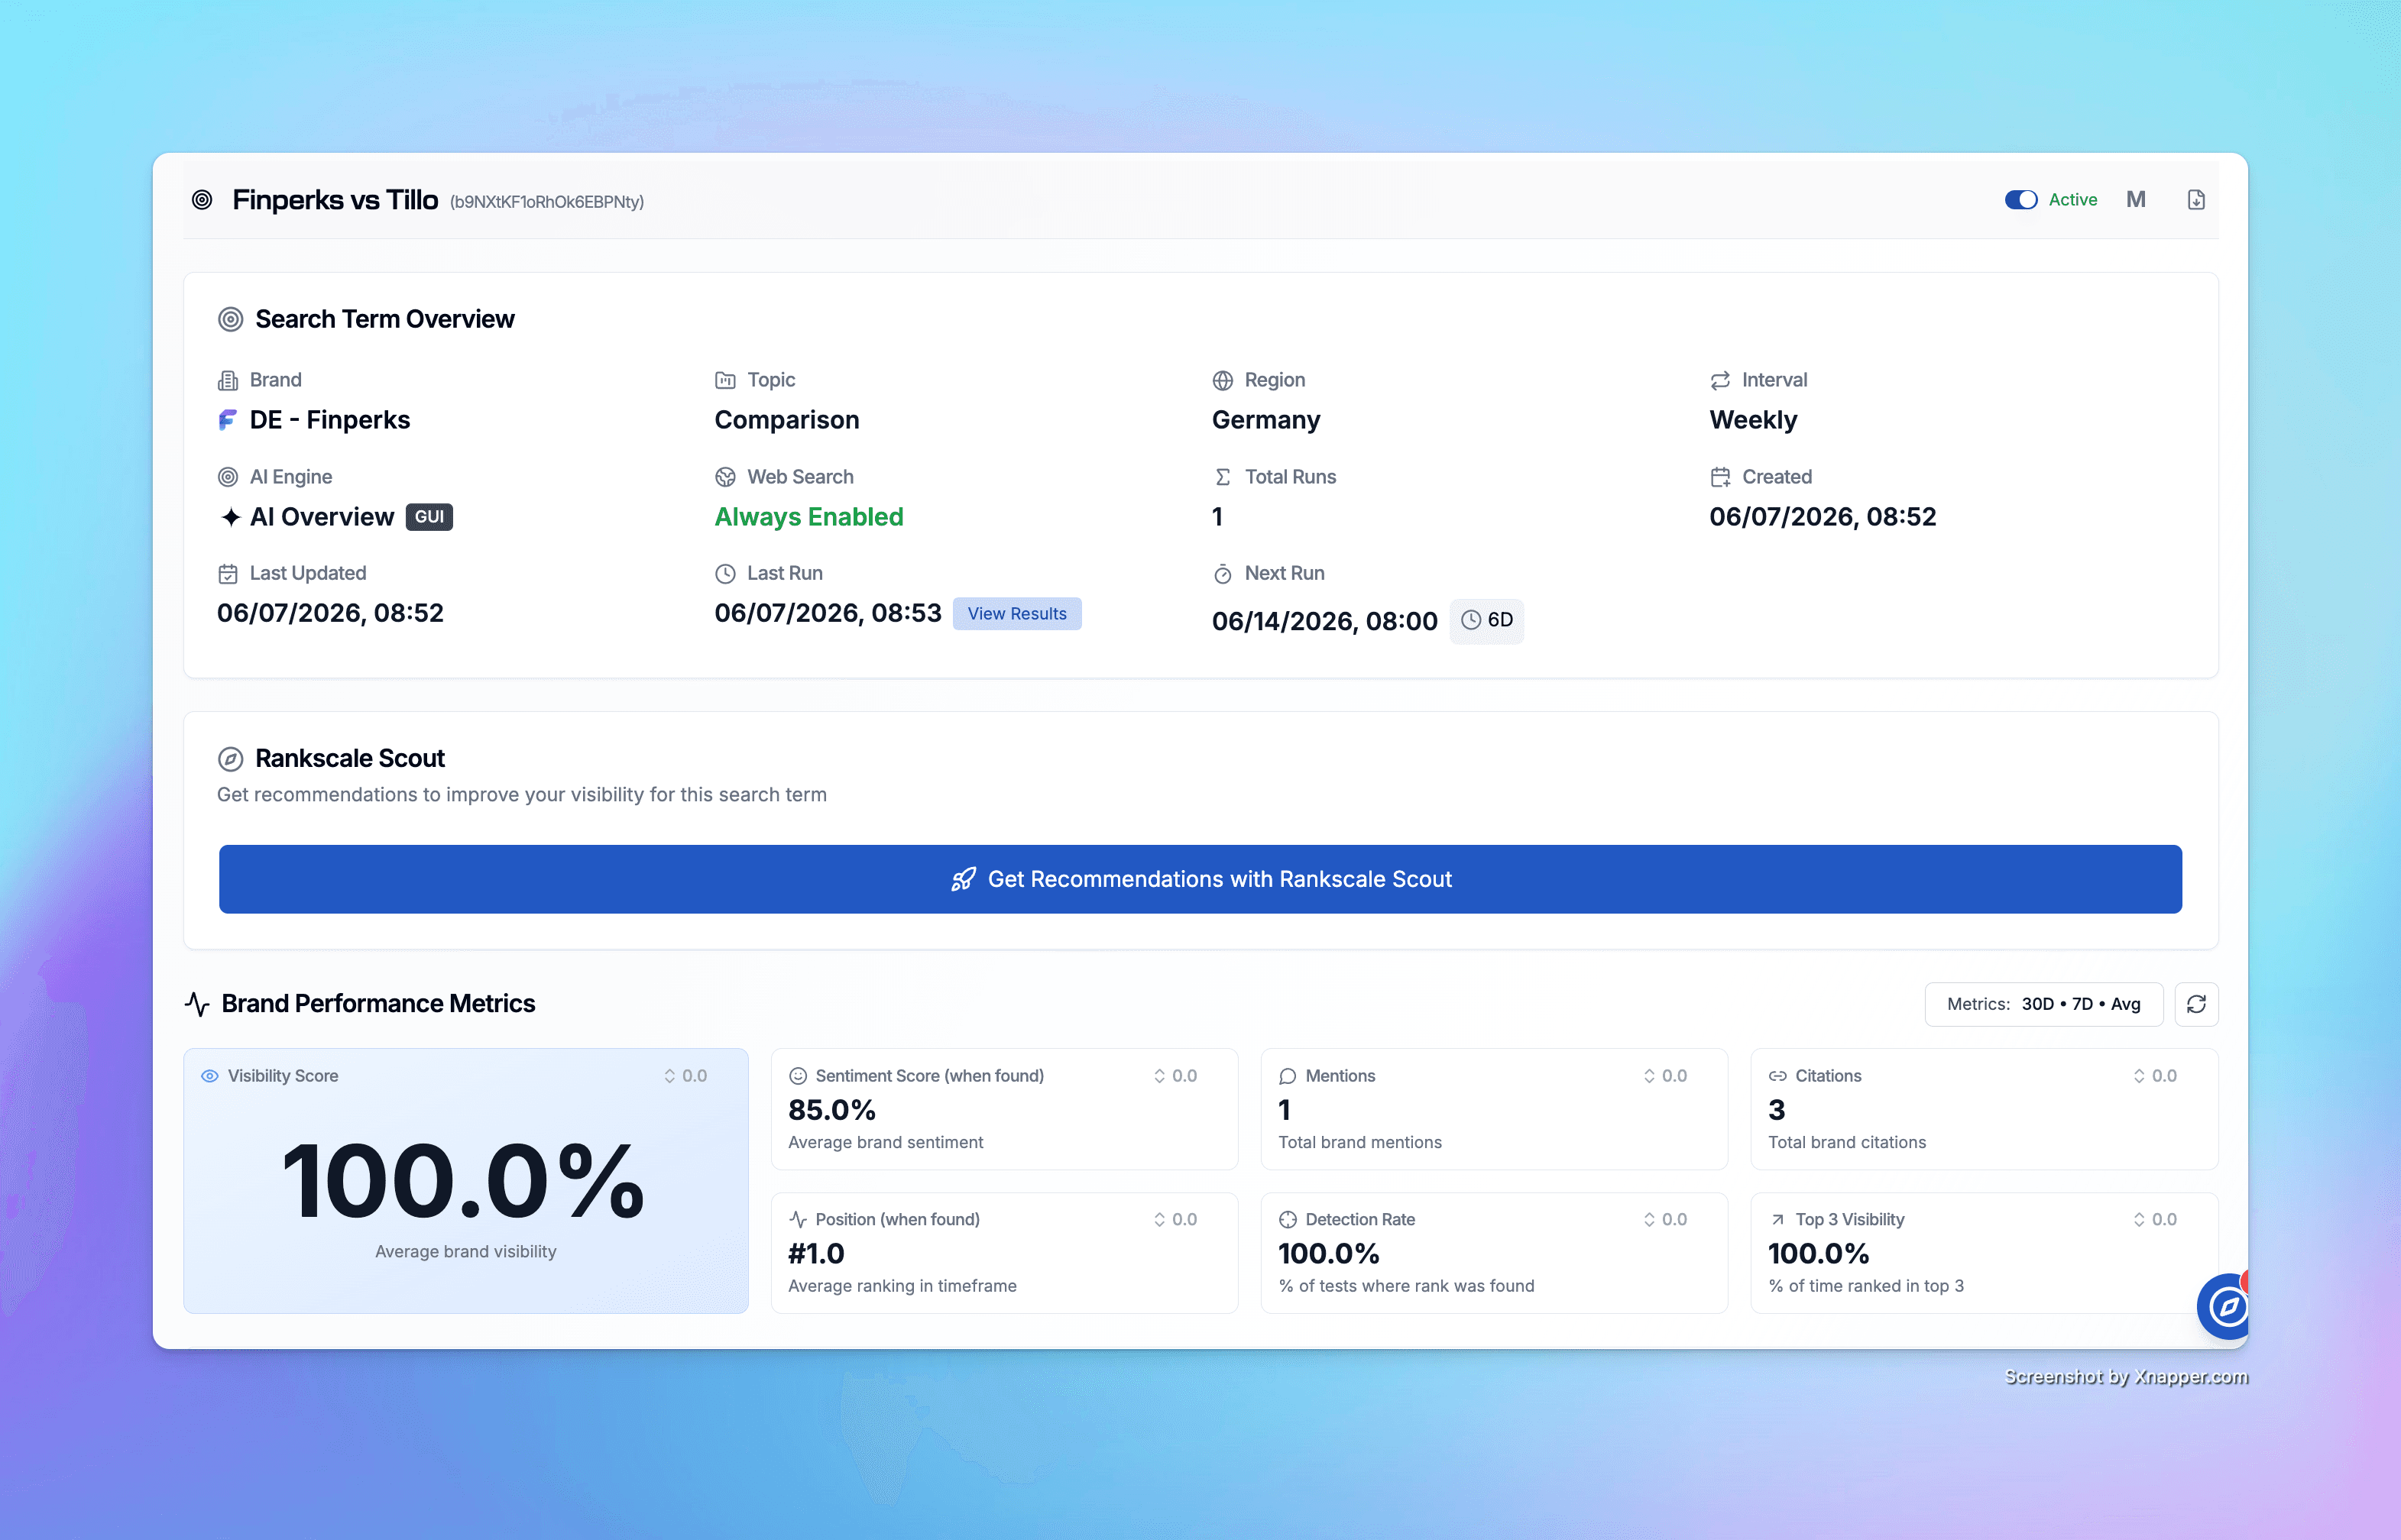The height and width of the screenshot is (1540, 2401).
Task: Click Get Recommendations with Rankscale Scout
Action: 1200,879
